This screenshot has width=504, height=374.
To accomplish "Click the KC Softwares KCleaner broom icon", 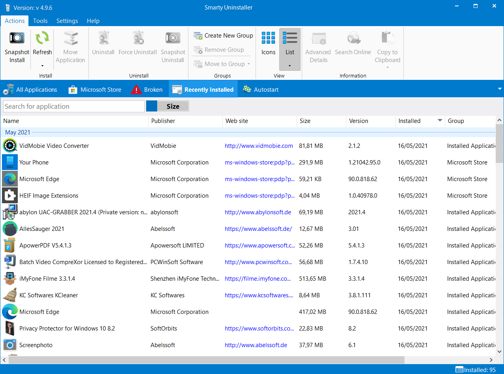I will 9,295.
